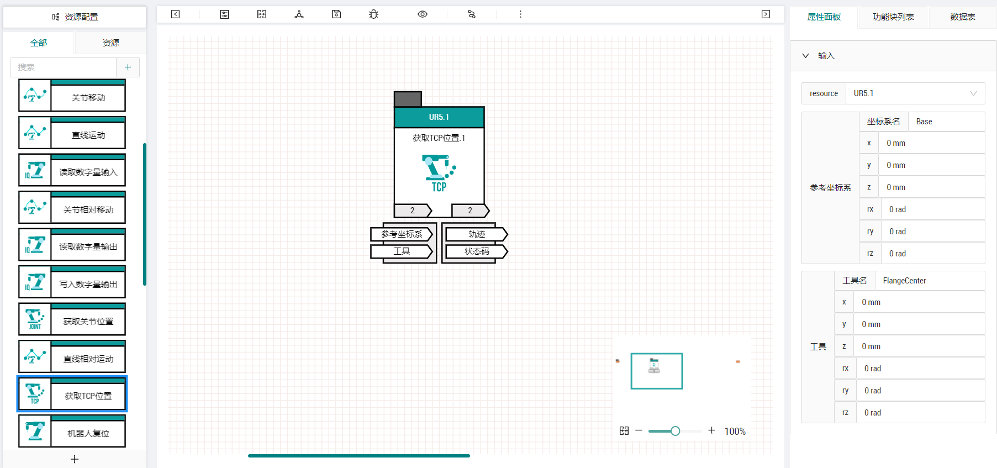Collapse the right panel with the arrow icon
This screenshot has width=997, height=468.
(x=766, y=14)
